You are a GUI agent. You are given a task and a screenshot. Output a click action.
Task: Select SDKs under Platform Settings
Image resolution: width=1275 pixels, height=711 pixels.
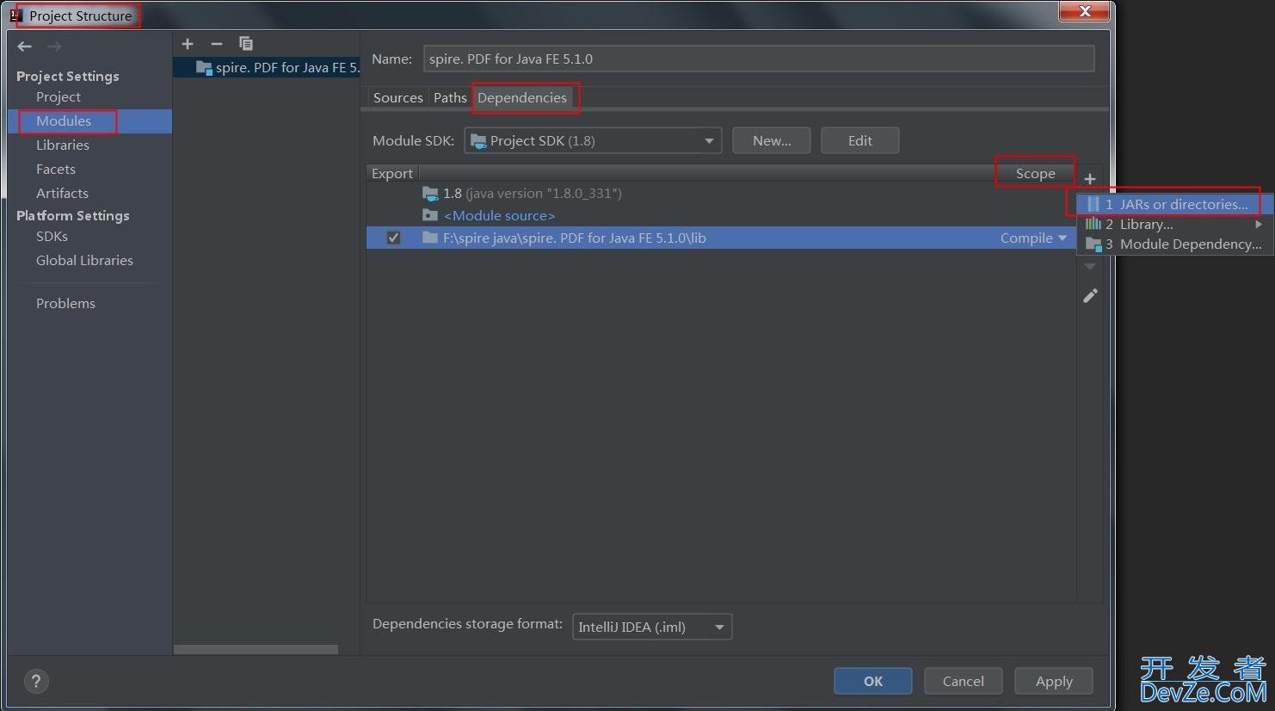52,237
